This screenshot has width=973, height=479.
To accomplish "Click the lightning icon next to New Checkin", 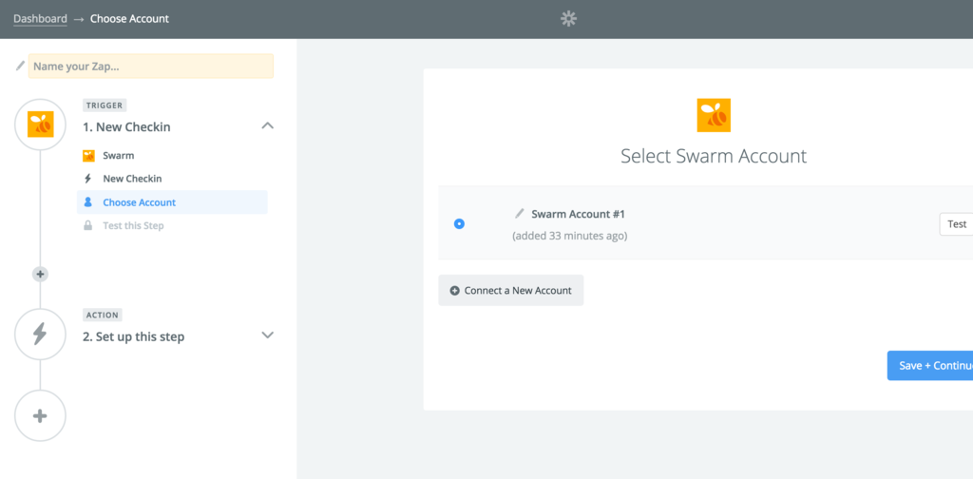I will pyautogui.click(x=88, y=179).
